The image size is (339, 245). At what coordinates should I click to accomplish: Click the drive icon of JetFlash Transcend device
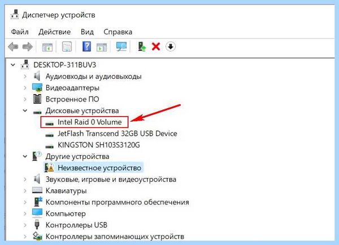click(x=49, y=135)
